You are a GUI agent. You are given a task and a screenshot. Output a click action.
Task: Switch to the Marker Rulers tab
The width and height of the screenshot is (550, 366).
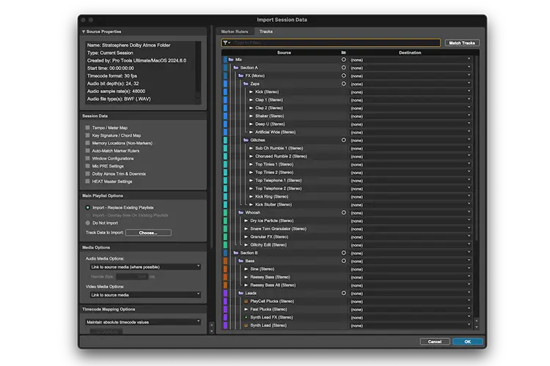235,31
